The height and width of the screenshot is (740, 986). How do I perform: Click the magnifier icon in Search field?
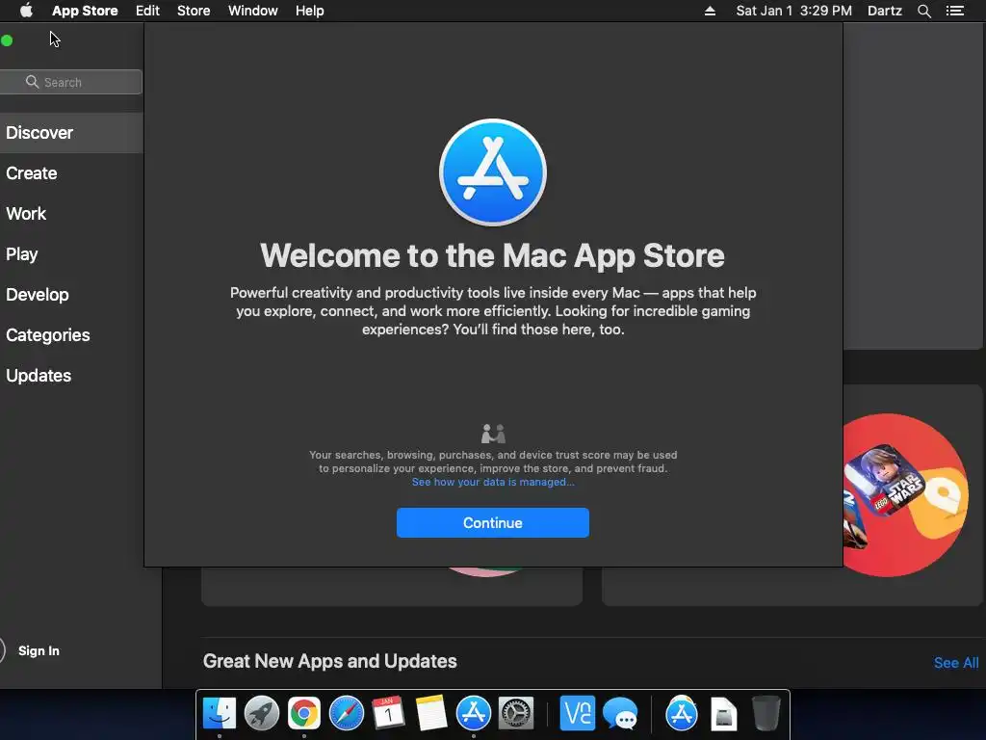[x=32, y=82]
